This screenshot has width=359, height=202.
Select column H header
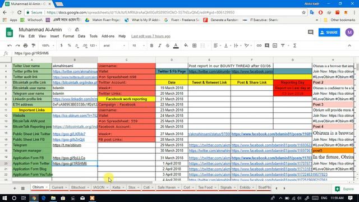point(333,60)
